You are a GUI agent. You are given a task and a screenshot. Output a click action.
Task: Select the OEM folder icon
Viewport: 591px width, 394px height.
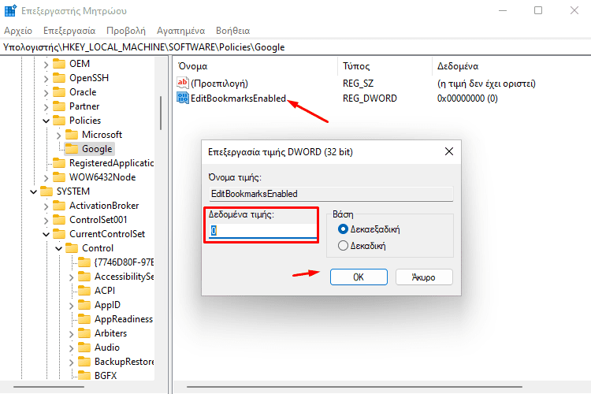[59, 64]
